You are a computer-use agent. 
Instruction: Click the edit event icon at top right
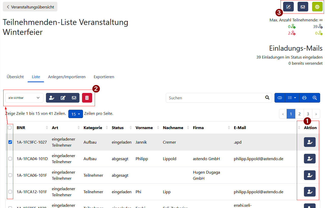[288, 7]
